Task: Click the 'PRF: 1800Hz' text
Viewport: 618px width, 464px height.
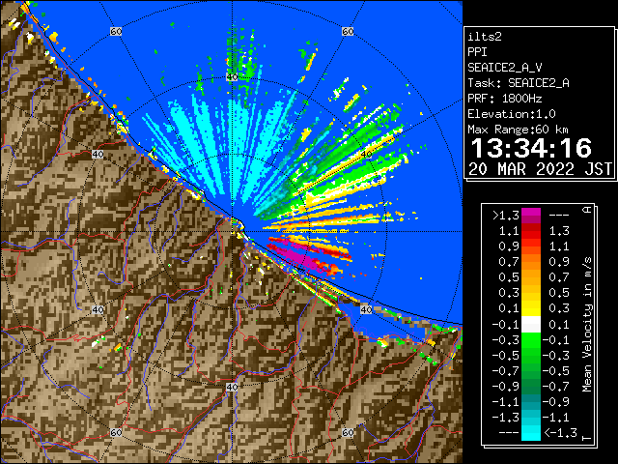Action: 504,99
